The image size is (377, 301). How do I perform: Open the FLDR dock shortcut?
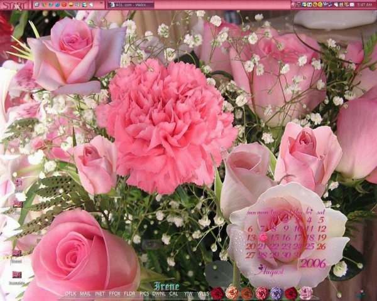coord(130,293)
